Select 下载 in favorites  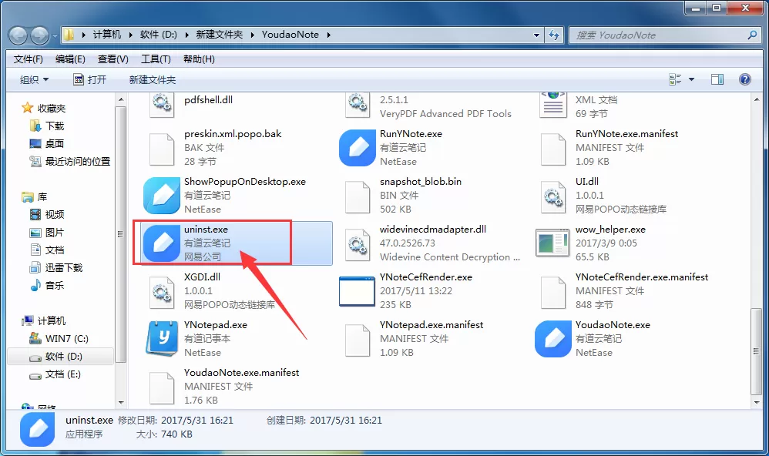48,126
